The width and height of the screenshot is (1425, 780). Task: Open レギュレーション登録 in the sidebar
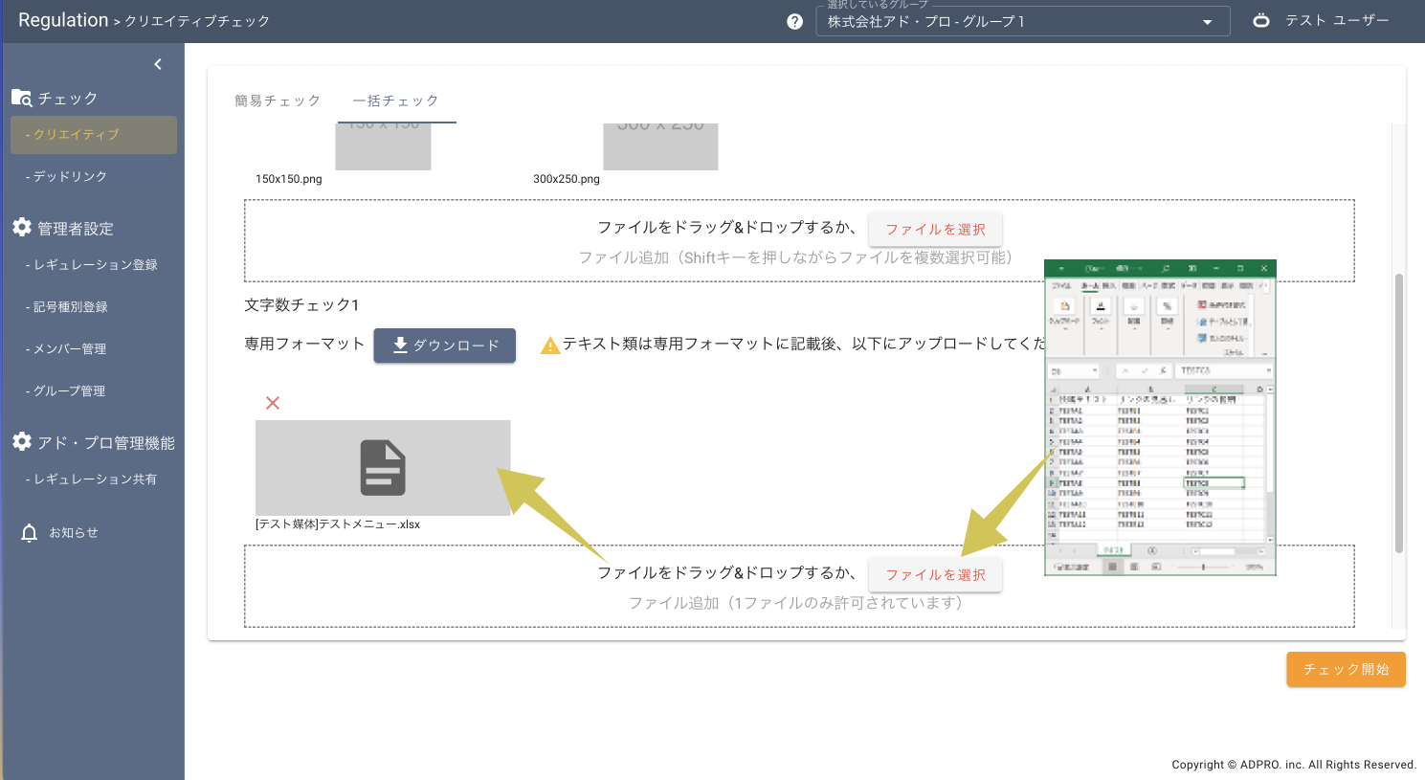(92, 265)
